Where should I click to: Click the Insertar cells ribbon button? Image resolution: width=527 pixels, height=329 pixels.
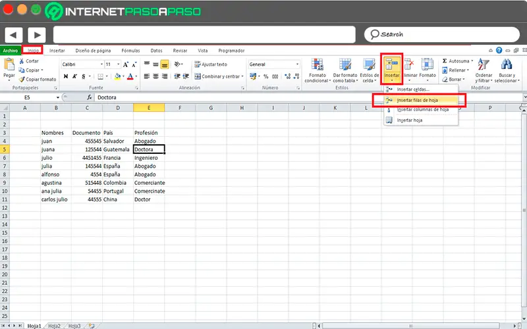pyautogui.click(x=392, y=69)
